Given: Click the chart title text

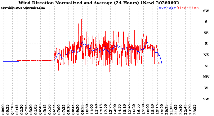Looking at the screenshot, I should pos(99,3).
